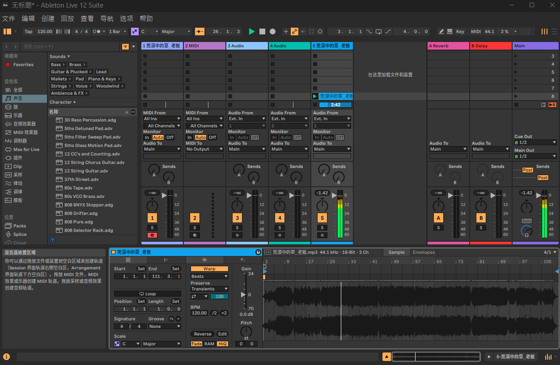Image resolution: width=560 pixels, height=365 pixels.
Task: Click the MIDI Arrangement Overdub plus icon
Action: (x=286, y=32)
